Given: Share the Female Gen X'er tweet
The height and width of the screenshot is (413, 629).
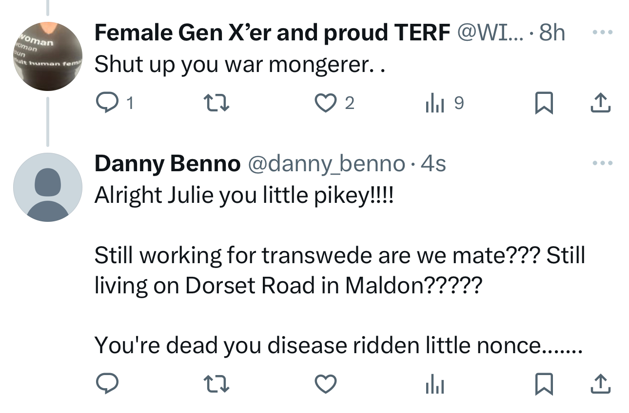Looking at the screenshot, I should click(601, 102).
